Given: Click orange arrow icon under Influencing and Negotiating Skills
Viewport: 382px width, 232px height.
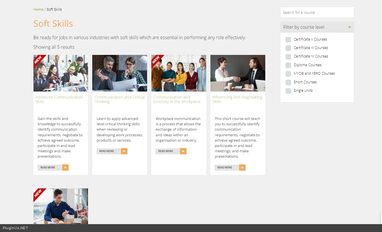Looking at the screenshot, I should pyautogui.click(x=242, y=168).
